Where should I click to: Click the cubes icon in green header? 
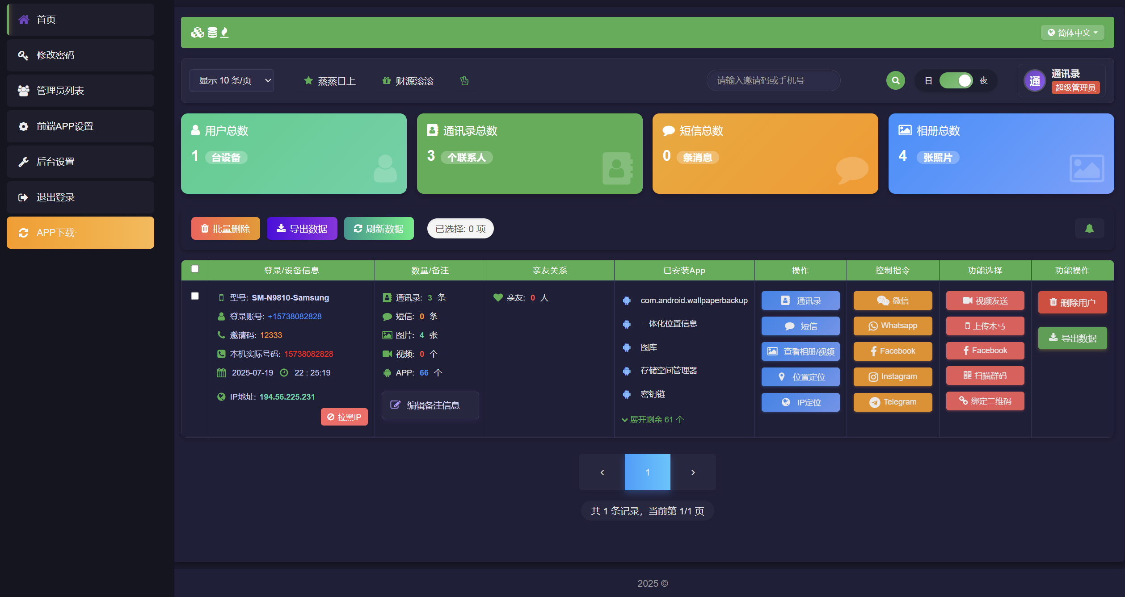coord(197,33)
